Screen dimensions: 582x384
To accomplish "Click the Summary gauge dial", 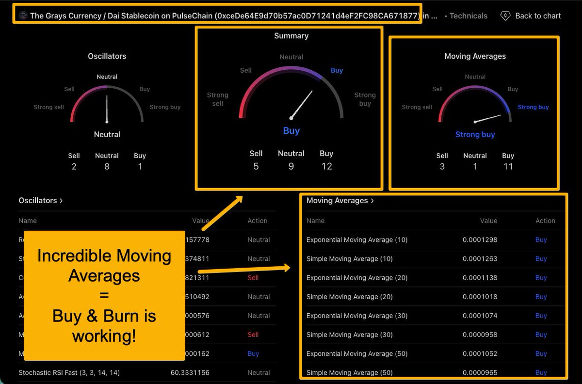I will (291, 94).
